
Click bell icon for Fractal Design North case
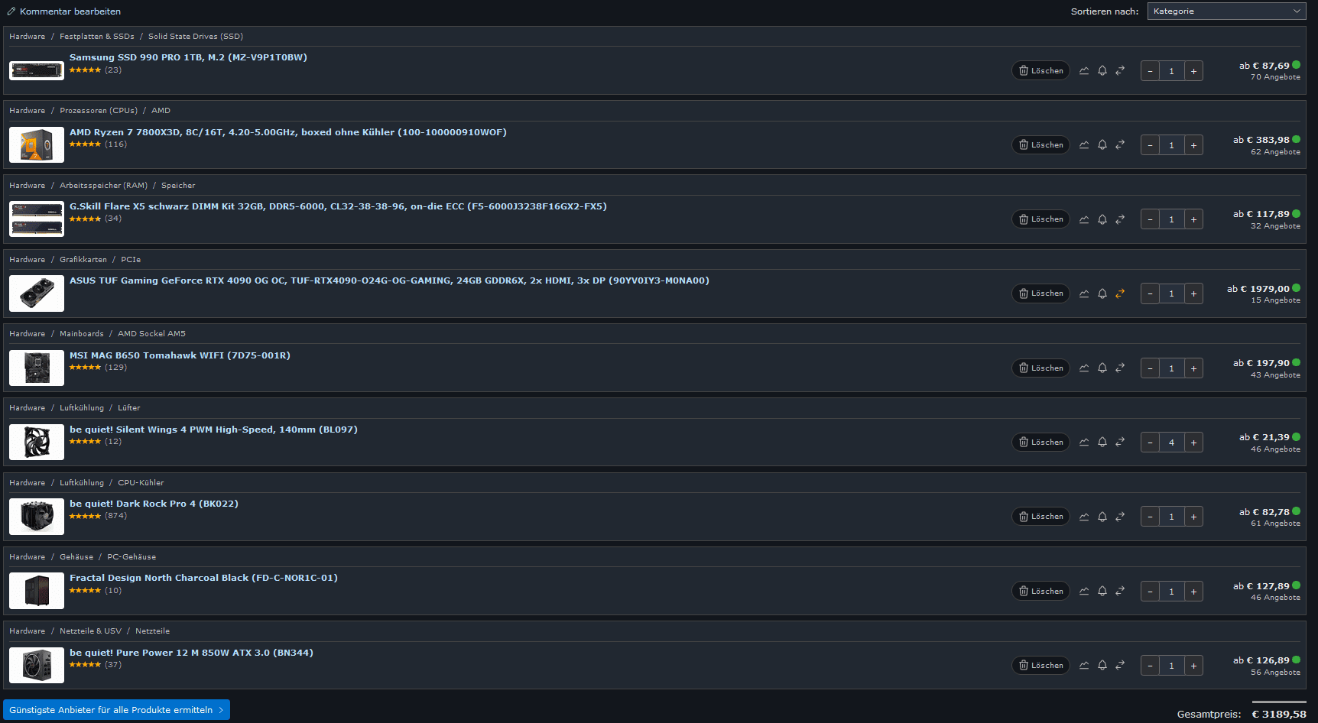coord(1102,592)
